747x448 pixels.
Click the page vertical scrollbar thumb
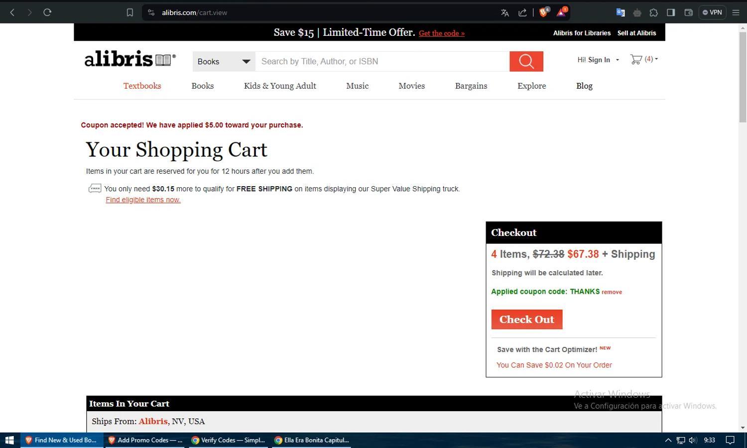click(x=743, y=77)
